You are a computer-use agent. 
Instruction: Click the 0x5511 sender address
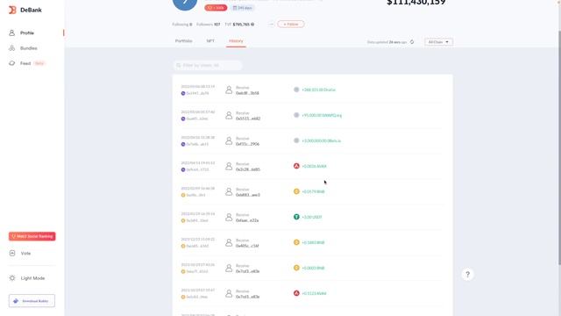247,118
